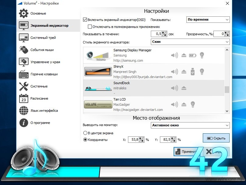
Task: Open the Системный трей icon
Action: click(23, 38)
